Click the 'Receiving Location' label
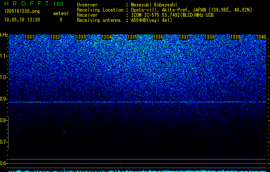 coord(100,10)
